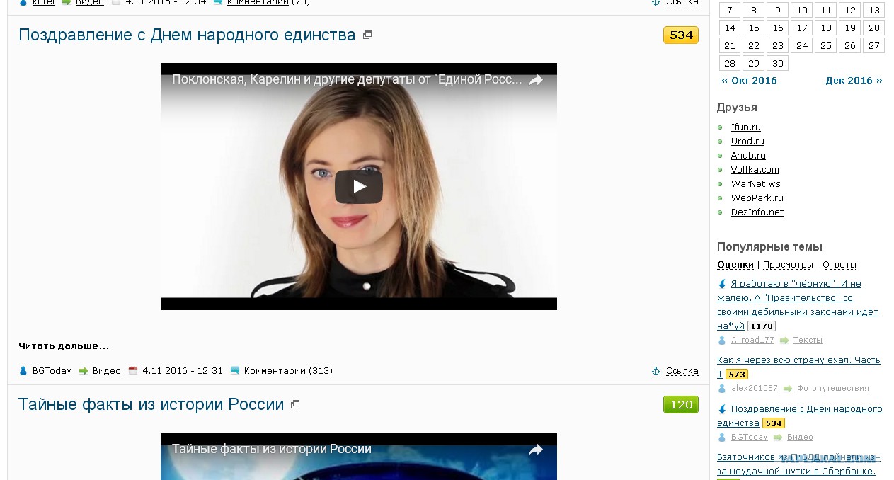Switch popular topics to Ответы tab
894x480 pixels.
[839, 265]
